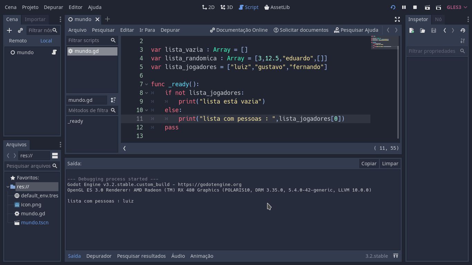Open Pesquisar resultados bottom panel
The width and height of the screenshot is (472, 265).
point(141,256)
